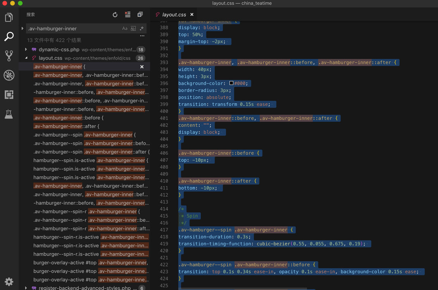Select the layout.css editor tab
This screenshot has width=438, height=290.
click(174, 15)
